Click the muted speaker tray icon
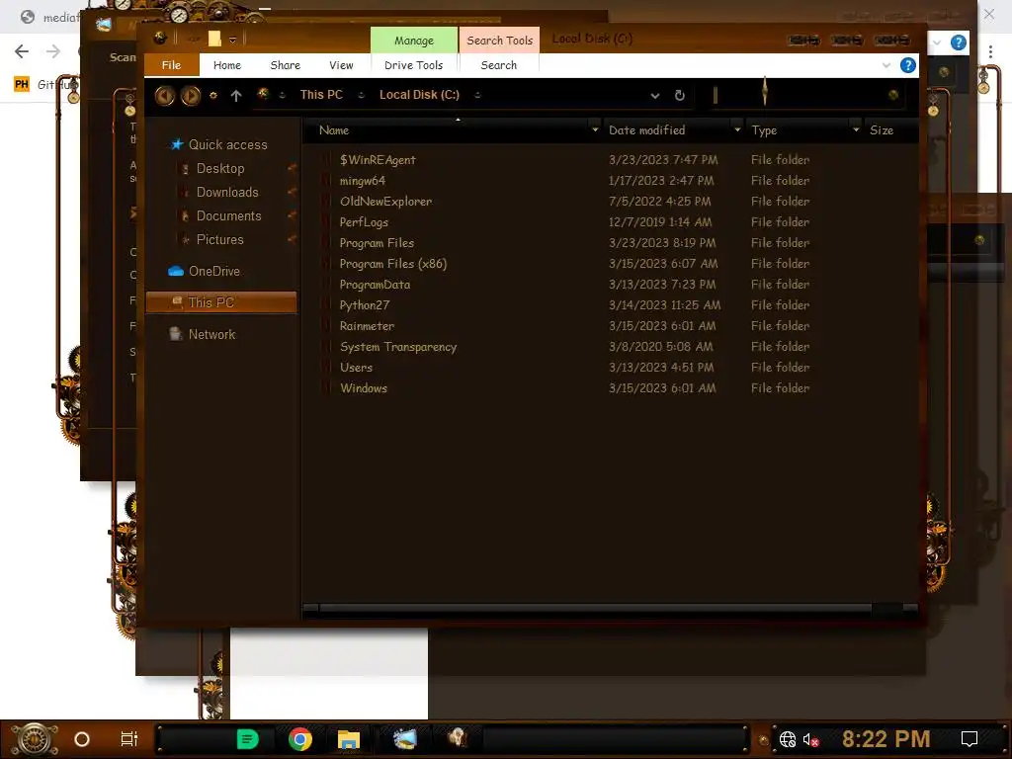 (810, 739)
